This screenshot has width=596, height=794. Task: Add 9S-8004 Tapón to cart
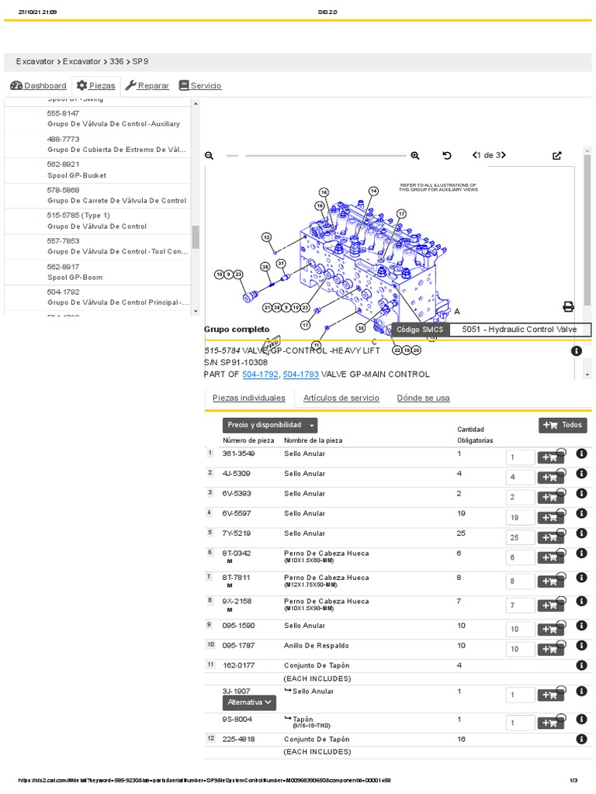(550, 723)
